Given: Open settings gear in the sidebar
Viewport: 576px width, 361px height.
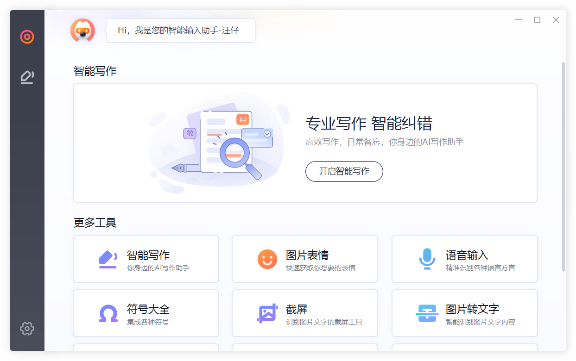Looking at the screenshot, I should tap(27, 329).
